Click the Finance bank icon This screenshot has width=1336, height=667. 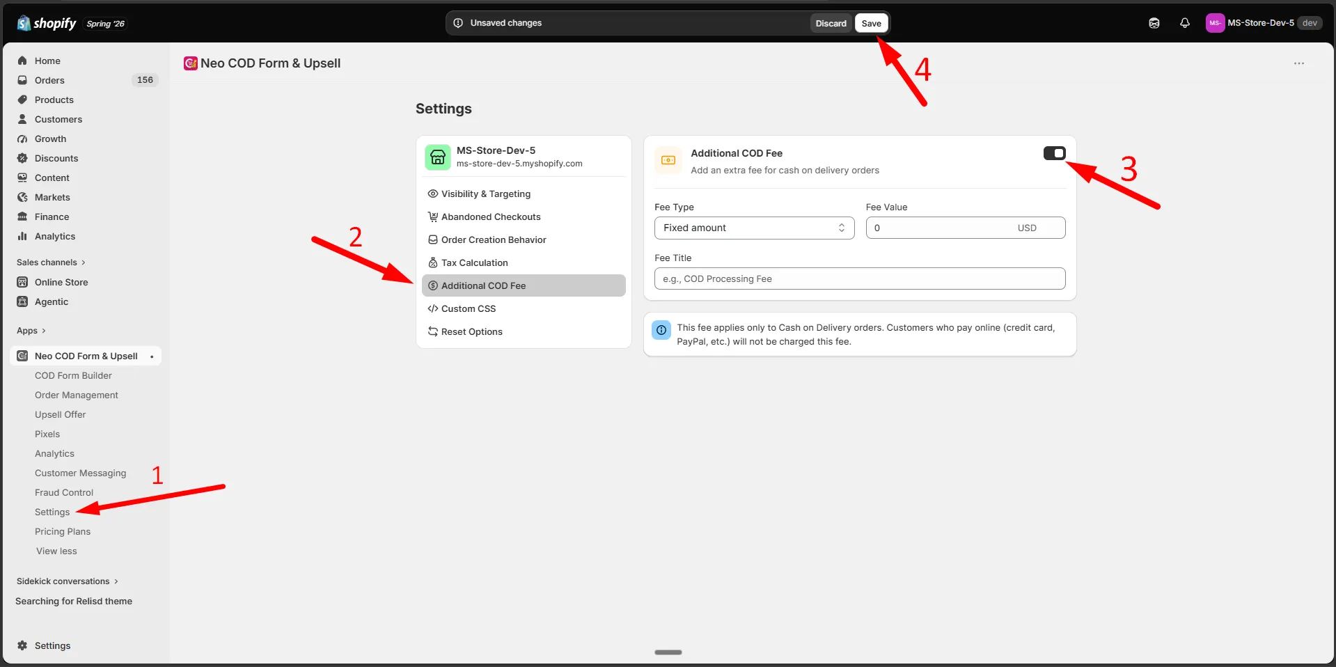22,217
